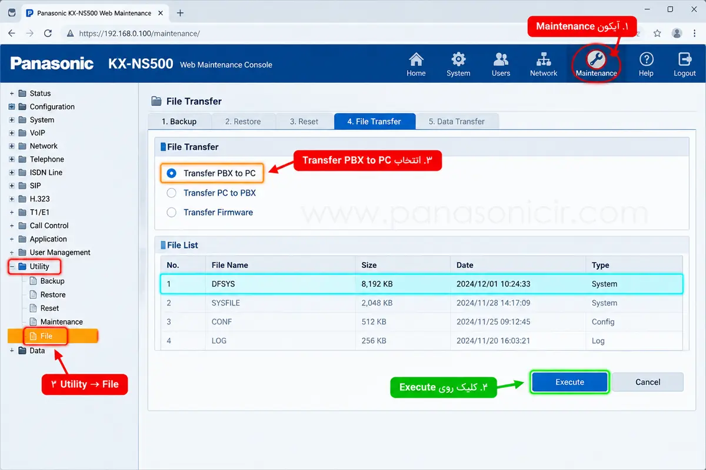Click the Restore page icon in tree
Viewport: 706px width, 470px height.
pyautogui.click(x=34, y=294)
